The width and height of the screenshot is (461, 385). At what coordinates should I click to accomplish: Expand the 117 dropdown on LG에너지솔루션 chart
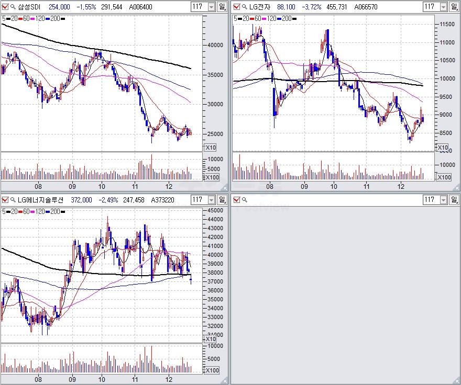click(211, 199)
